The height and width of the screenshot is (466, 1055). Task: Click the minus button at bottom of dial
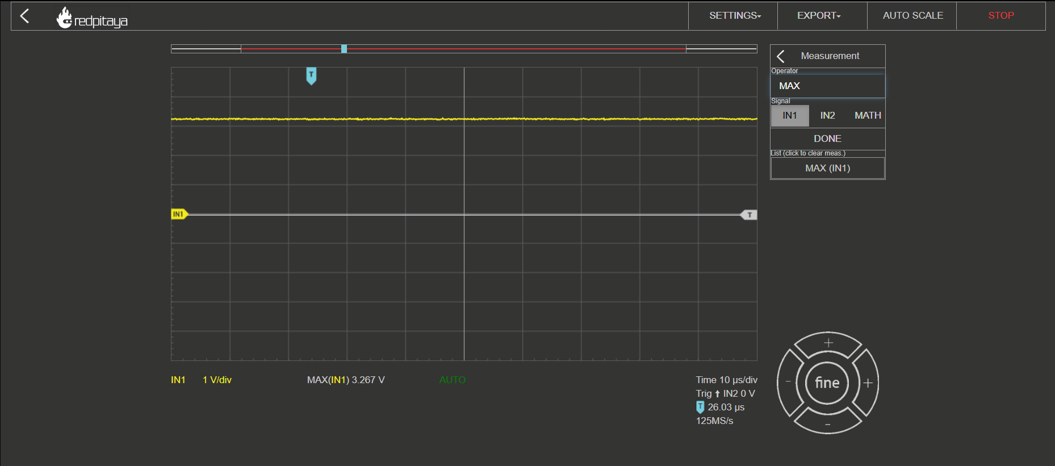point(828,424)
